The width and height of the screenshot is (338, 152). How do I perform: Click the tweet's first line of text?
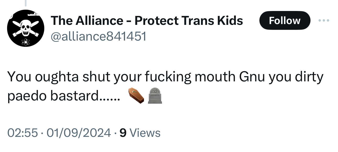tap(165, 77)
